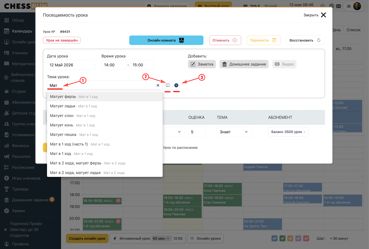Click the Видео add button
The height and width of the screenshot is (249, 369).
[x=284, y=64]
